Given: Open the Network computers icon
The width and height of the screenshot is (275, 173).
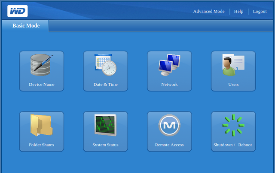Looking at the screenshot, I should (169, 65).
